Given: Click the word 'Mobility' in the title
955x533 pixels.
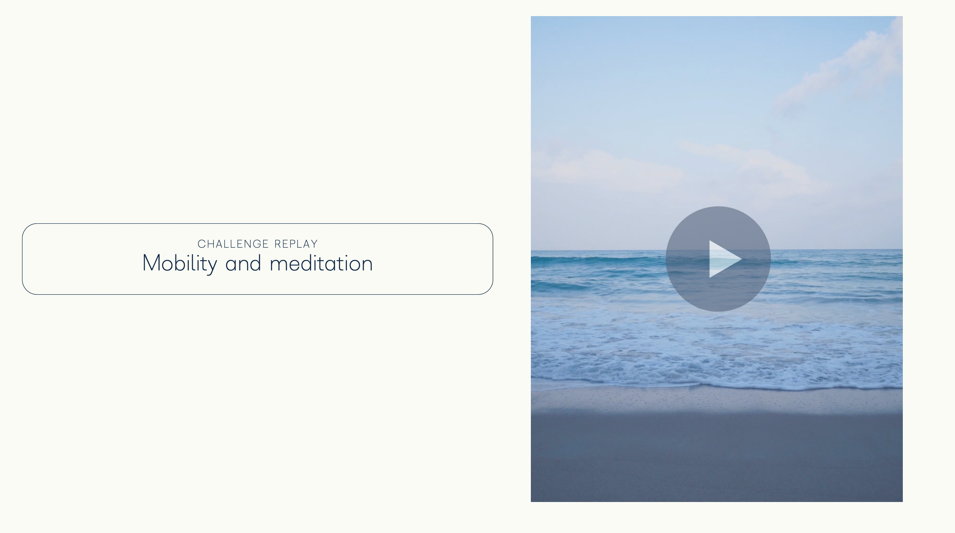Looking at the screenshot, I should (180, 263).
